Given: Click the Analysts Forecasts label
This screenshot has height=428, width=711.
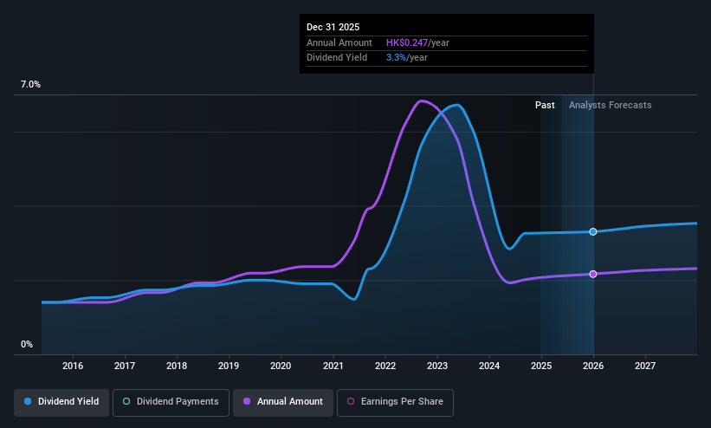Looking at the screenshot, I should pyautogui.click(x=610, y=106).
